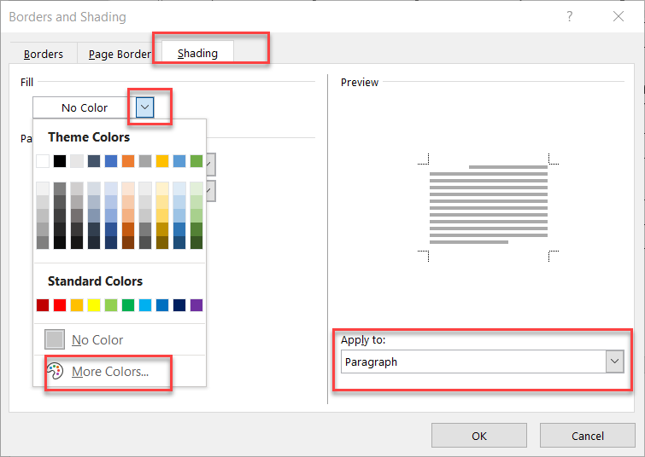The width and height of the screenshot is (645, 457).
Task: Pick light blue theme color swatch in top row
Action: coord(179,161)
